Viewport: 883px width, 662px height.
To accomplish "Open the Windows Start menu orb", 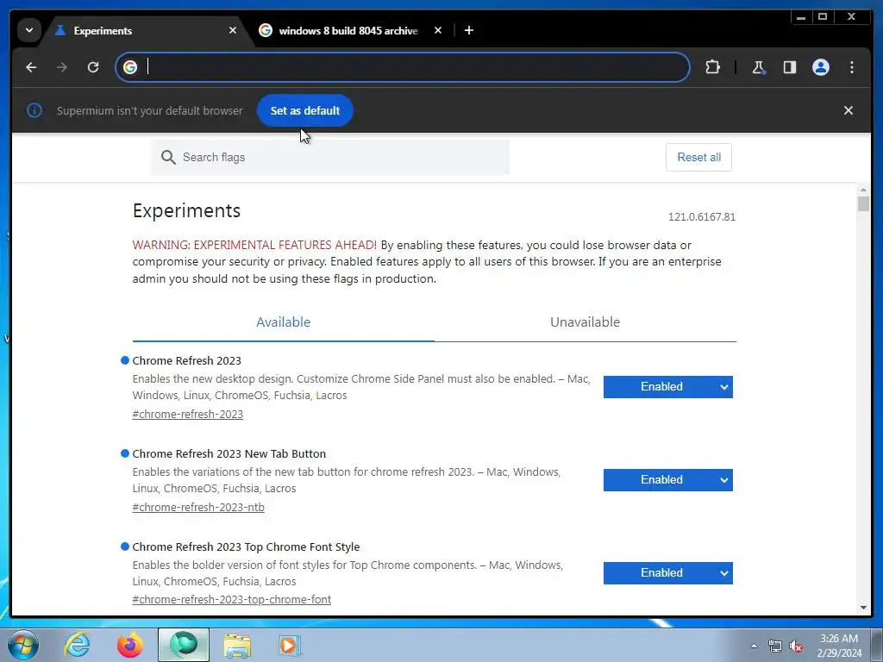I will [23, 645].
